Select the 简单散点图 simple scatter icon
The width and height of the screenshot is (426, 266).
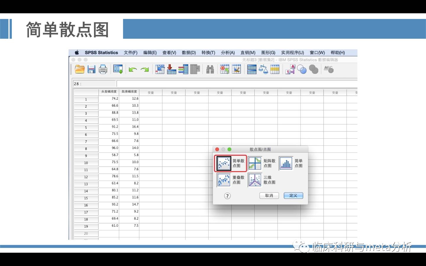tap(224, 163)
